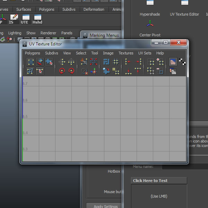Open the Select menu
Screen dimensions: 208x208
[81, 53]
